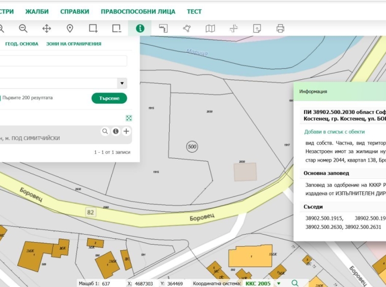Open the ЖАЛБИ menu

pyautogui.click(x=37, y=12)
